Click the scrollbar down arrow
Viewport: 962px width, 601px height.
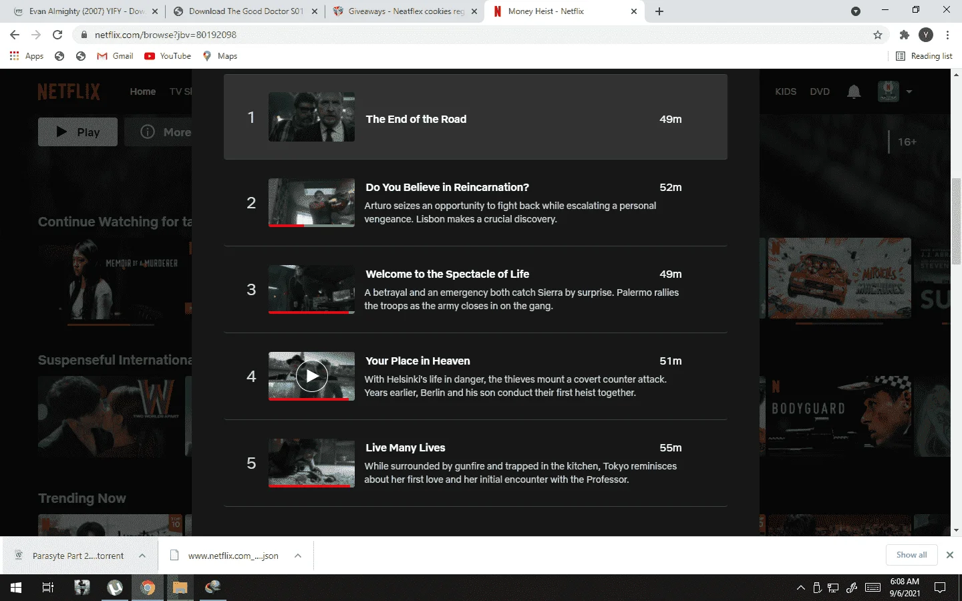pos(956,530)
